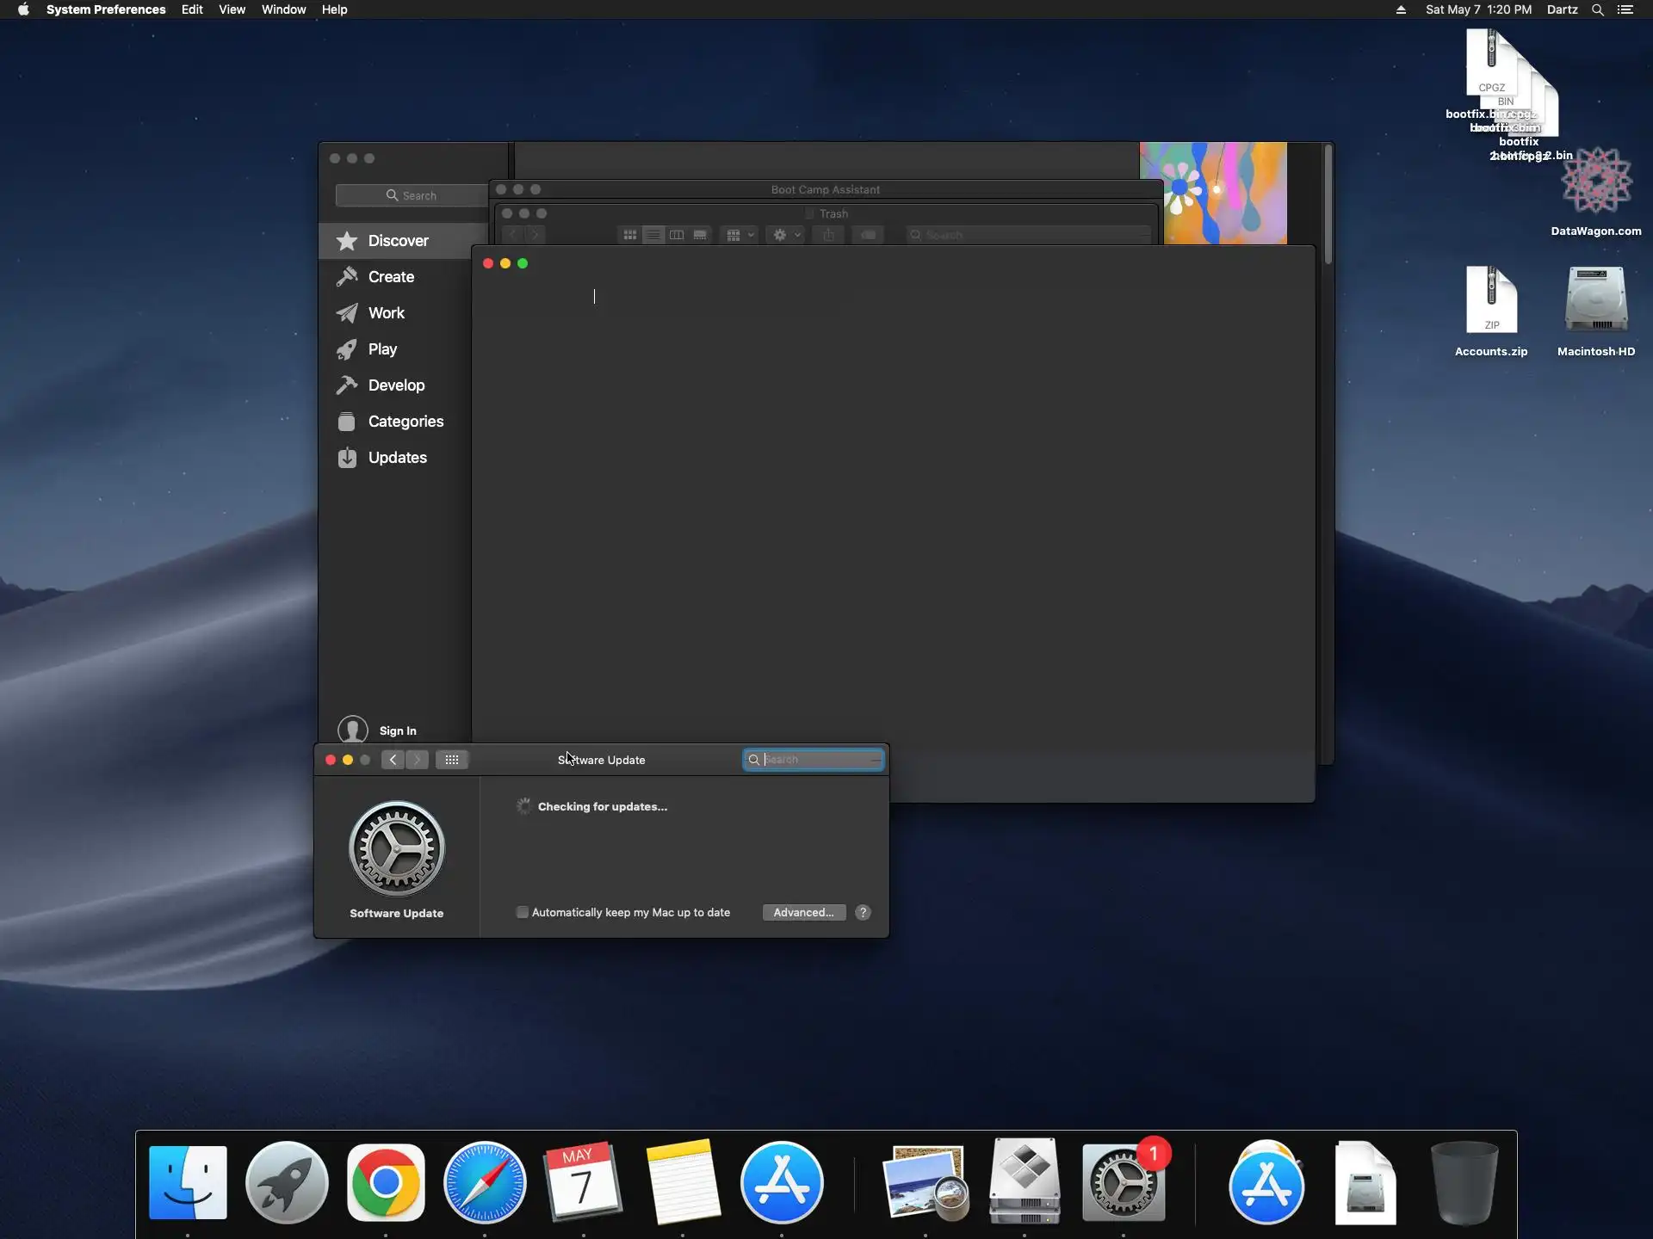The width and height of the screenshot is (1653, 1239).
Task: Click the Show All grid button in preferences
Action: click(451, 760)
